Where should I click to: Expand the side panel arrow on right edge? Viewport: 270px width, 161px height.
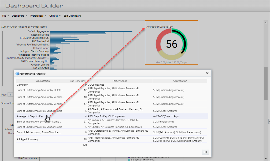click(x=269, y=121)
